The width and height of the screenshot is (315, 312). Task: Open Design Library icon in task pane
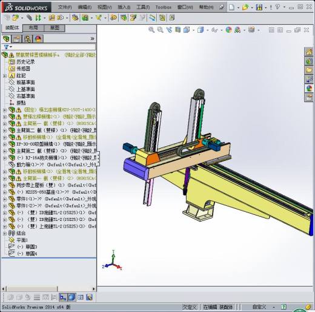click(309, 61)
